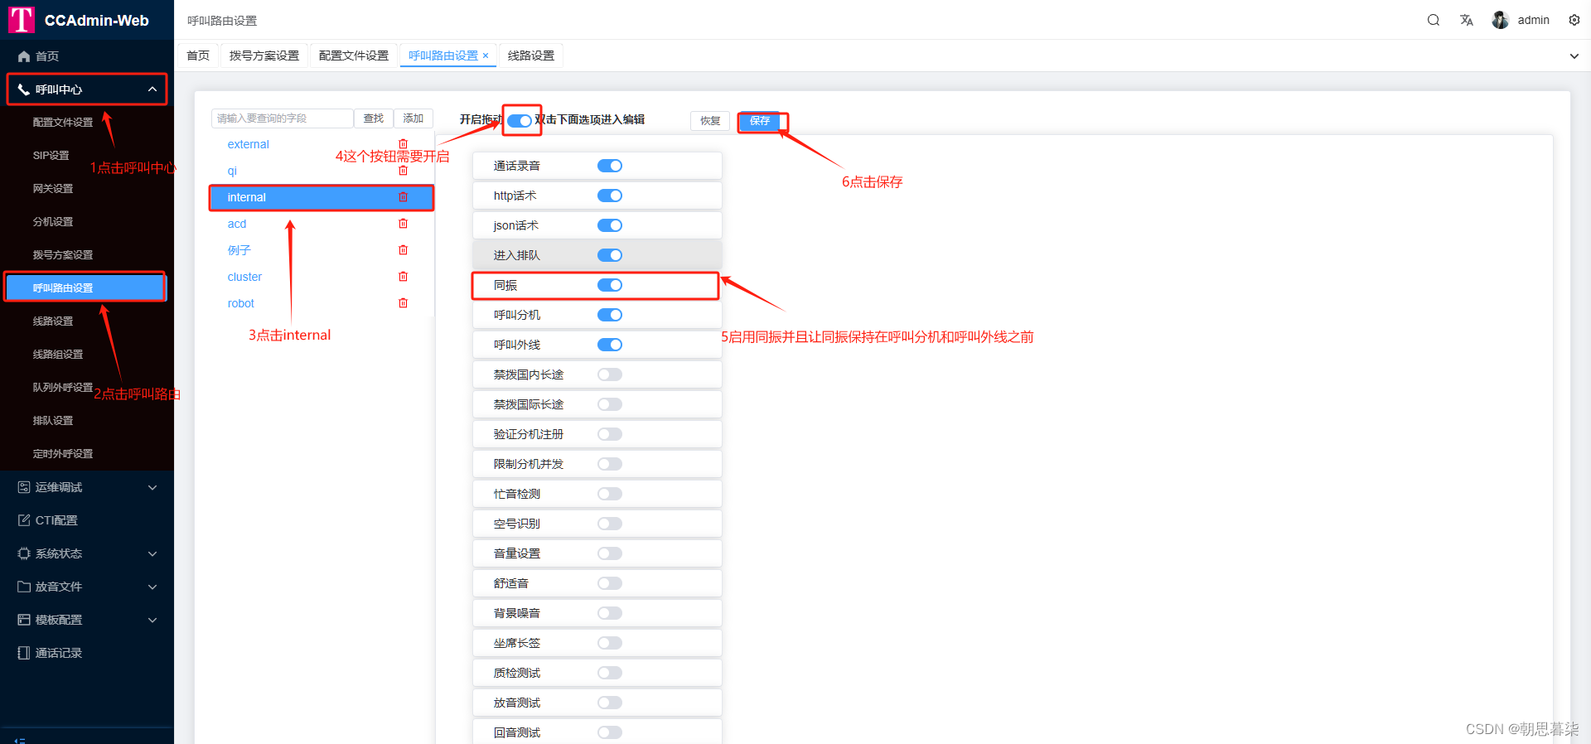This screenshot has width=1591, height=744.
Task: Close the 呼叫路由设置 tab with x
Action: tap(486, 56)
